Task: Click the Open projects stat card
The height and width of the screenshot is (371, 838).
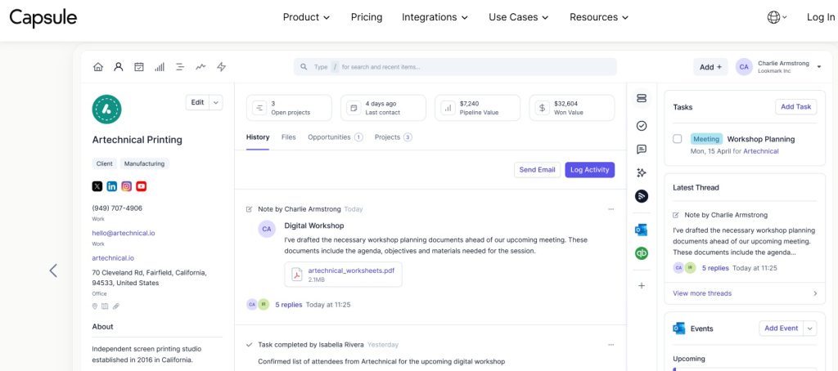Action: (x=289, y=108)
